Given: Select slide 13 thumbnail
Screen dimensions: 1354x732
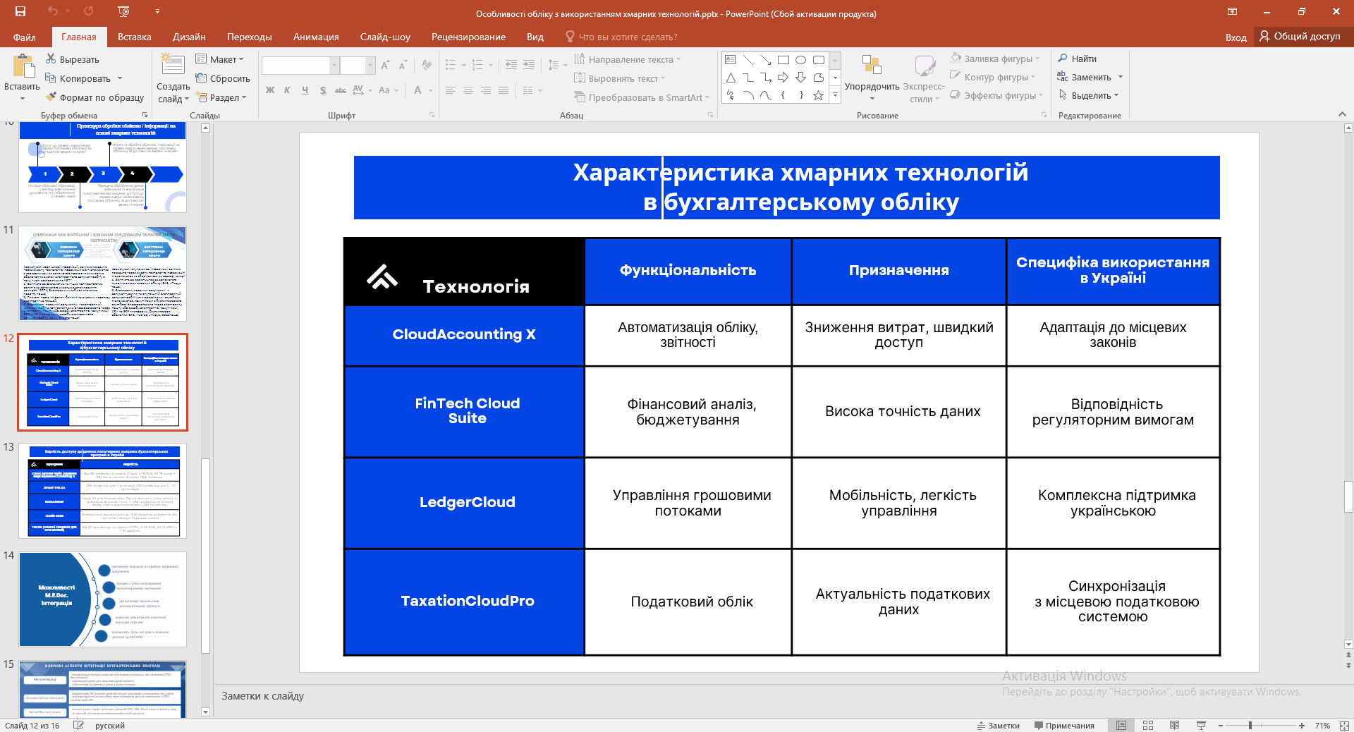Looking at the screenshot, I should coord(103,491).
